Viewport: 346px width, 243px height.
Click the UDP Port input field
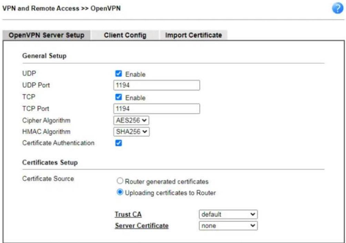(157, 85)
